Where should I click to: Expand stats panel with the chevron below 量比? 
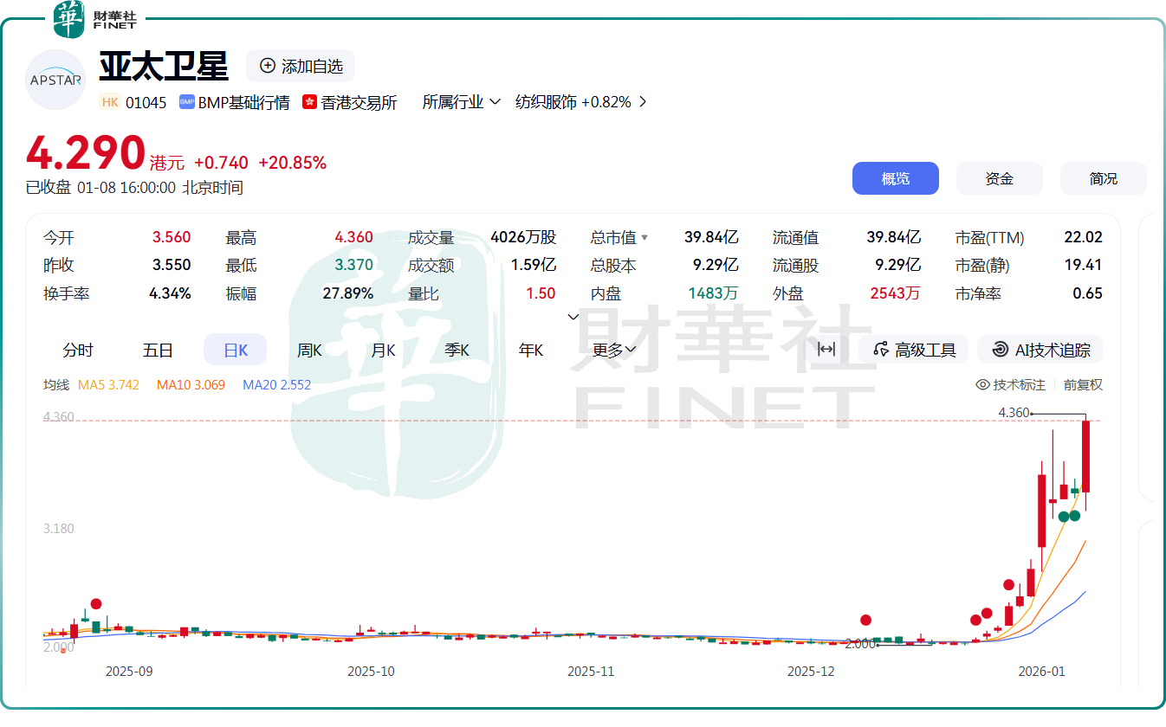[573, 317]
